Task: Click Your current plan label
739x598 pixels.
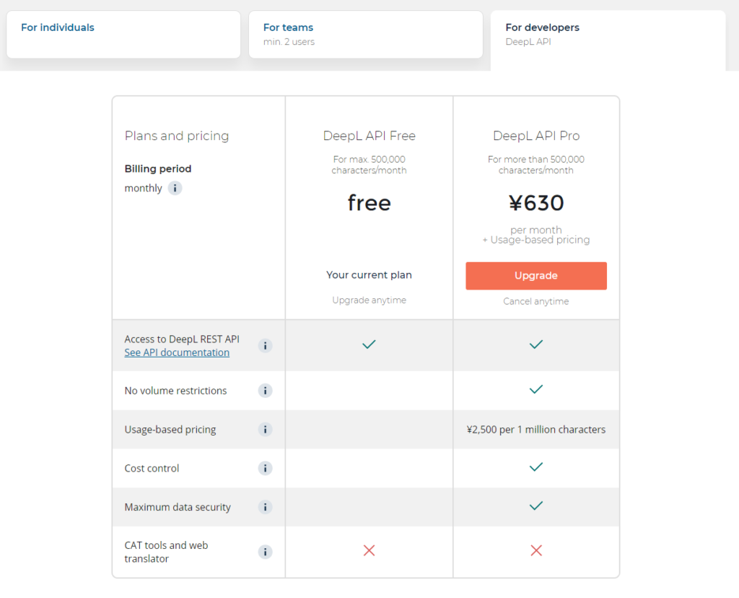Action: pos(369,275)
